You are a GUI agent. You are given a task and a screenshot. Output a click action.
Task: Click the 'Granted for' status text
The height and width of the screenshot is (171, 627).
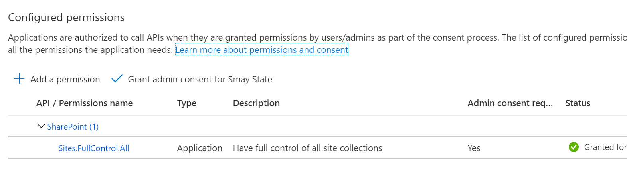(x=605, y=147)
